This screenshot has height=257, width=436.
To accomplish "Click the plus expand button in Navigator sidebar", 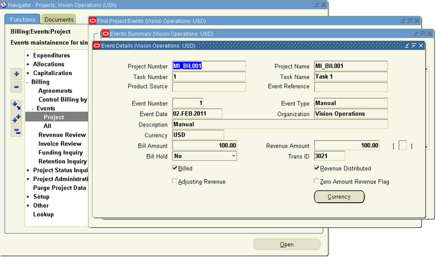I will pos(16,74).
